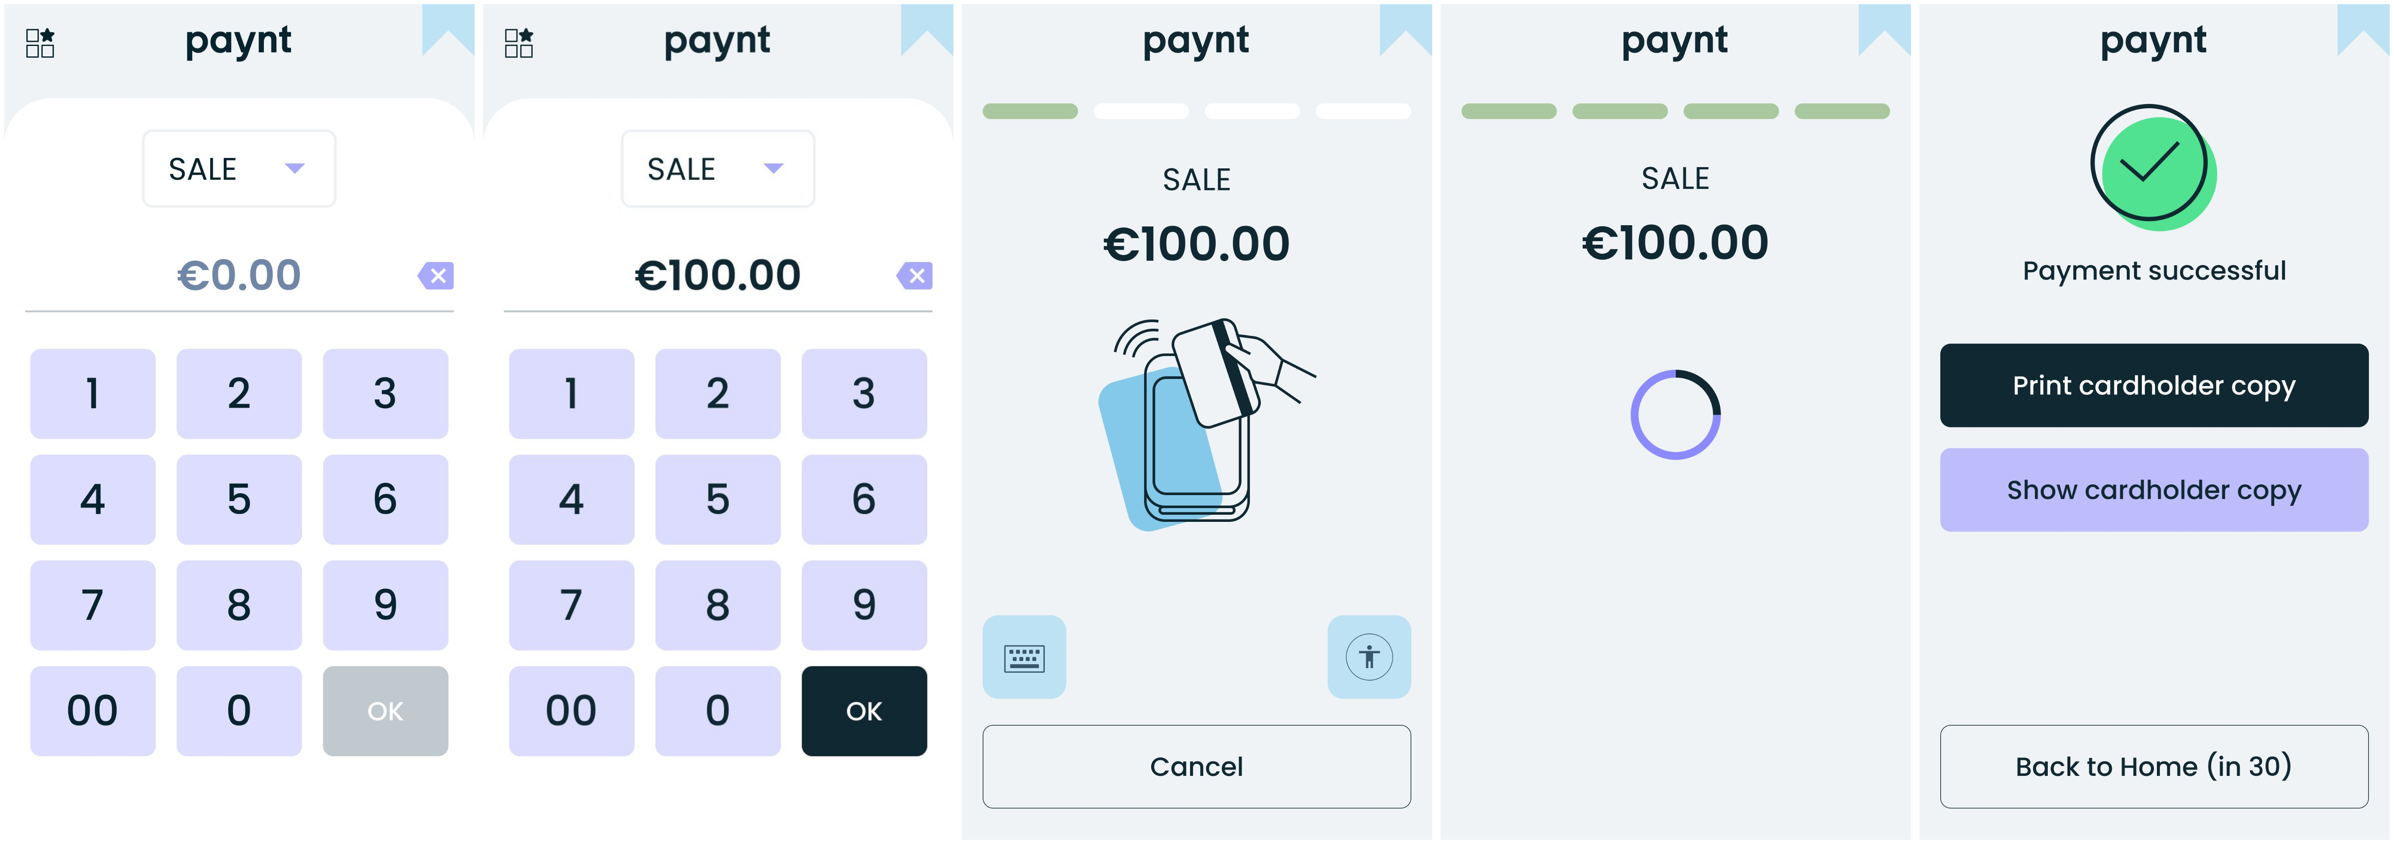Clear a digit using backspace beside €100.00 keypad
This screenshot has height=844, width=2394.
[915, 276]
